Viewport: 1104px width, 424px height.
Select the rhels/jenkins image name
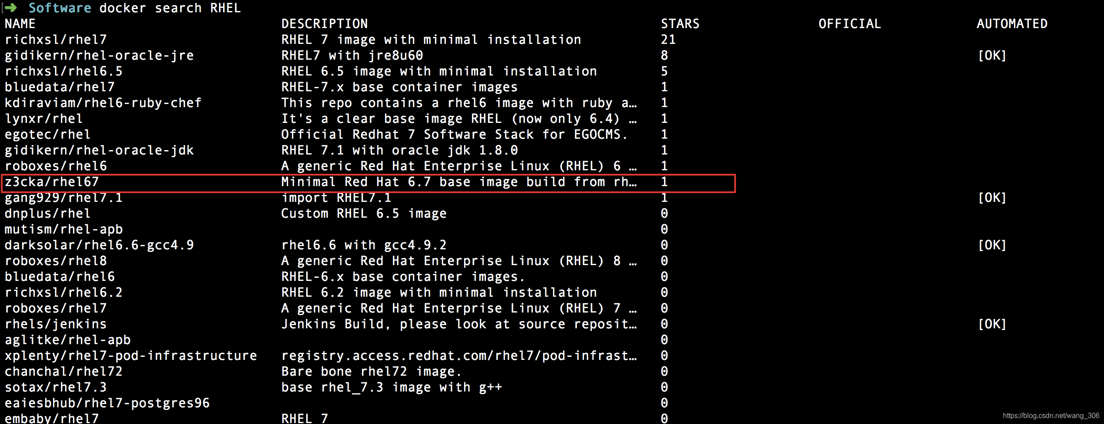(x=56, y=324)
